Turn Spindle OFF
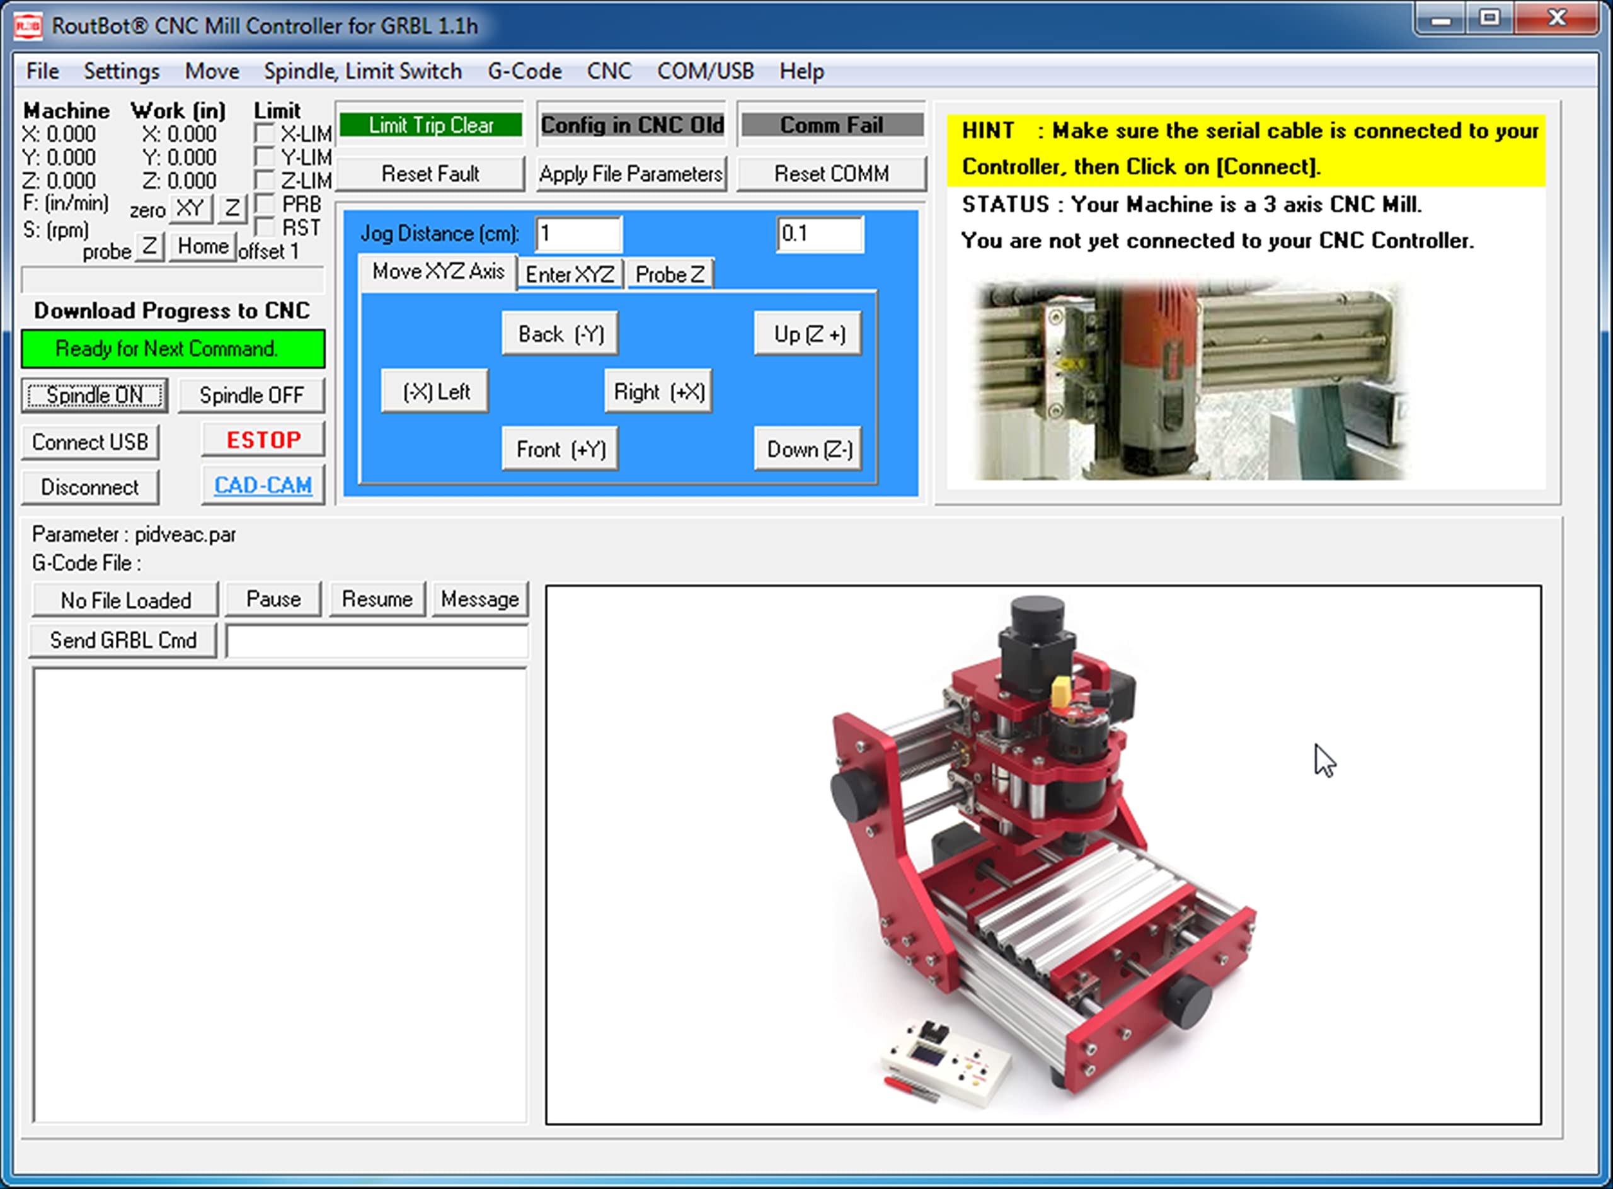 (251, 395)
